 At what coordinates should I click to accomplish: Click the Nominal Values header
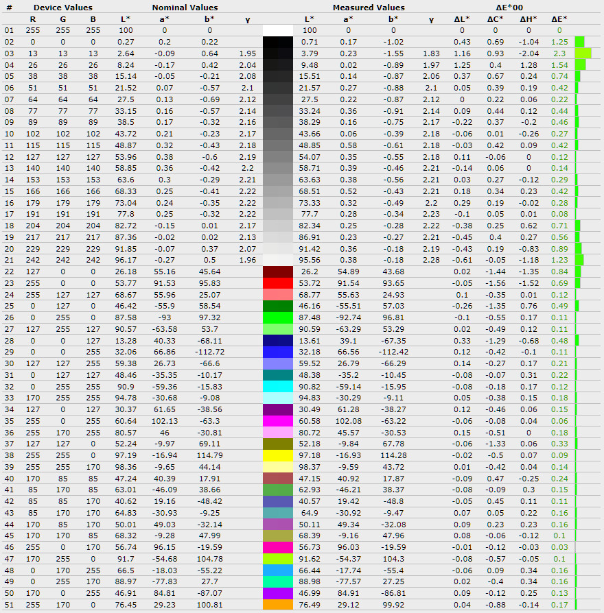(x=185, y=8)
